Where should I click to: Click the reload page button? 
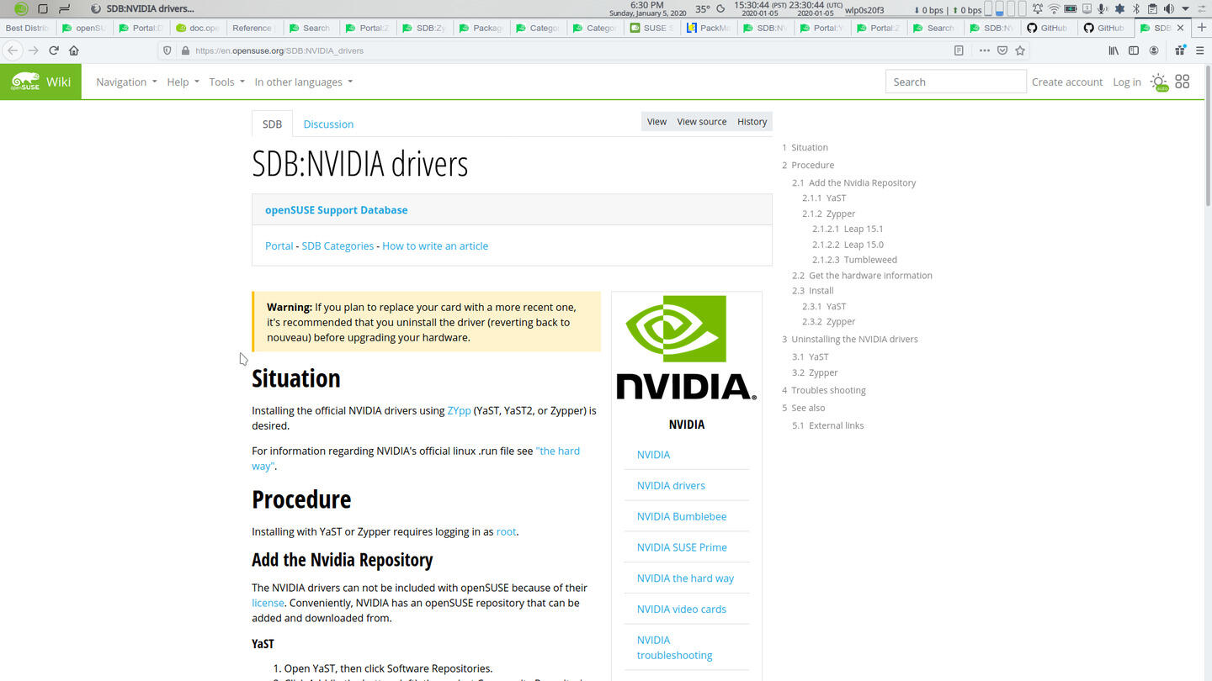point(54,50)
